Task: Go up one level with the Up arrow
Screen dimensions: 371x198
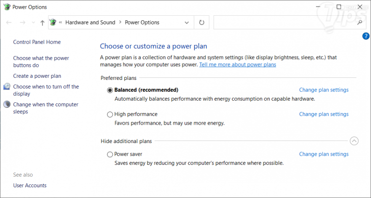Action: click(42, 23)
